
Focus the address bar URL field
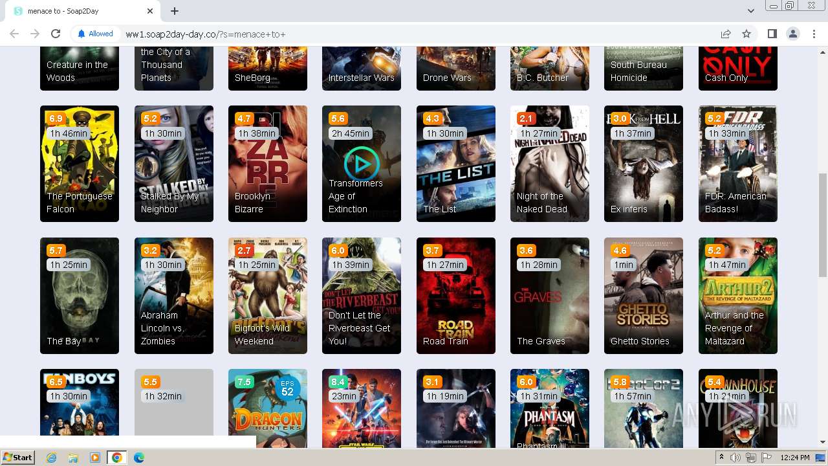tap(414, 34)
